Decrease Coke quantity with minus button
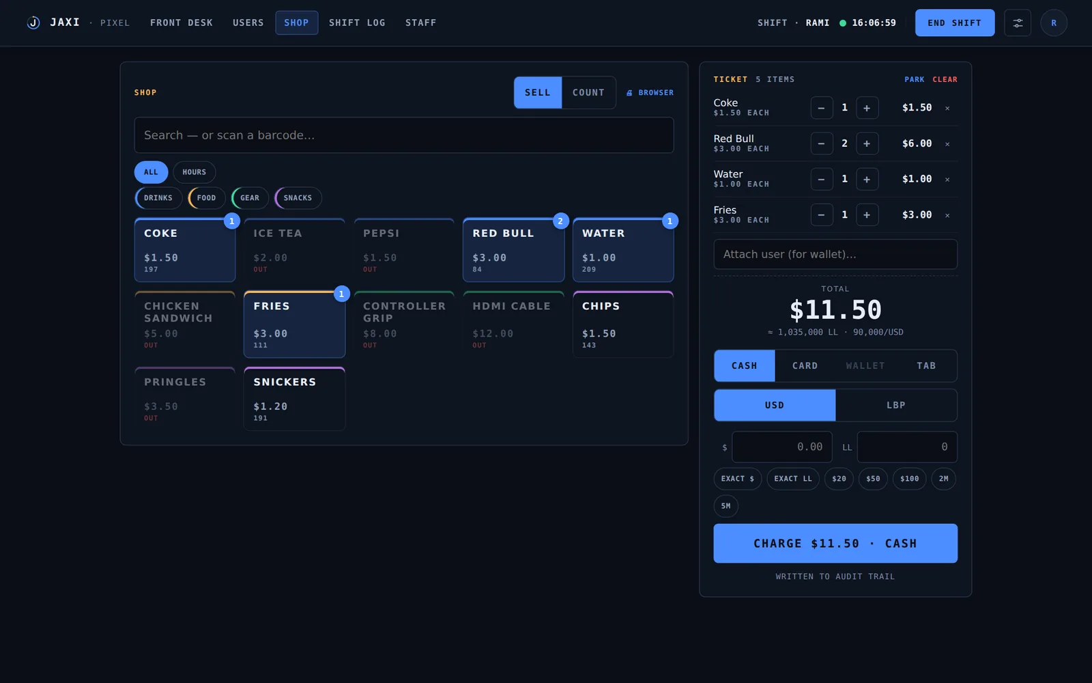This screenshot has height=683, width=1092. point(822,108)
